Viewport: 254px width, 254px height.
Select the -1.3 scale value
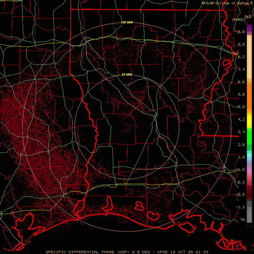(x=240, y=207)
